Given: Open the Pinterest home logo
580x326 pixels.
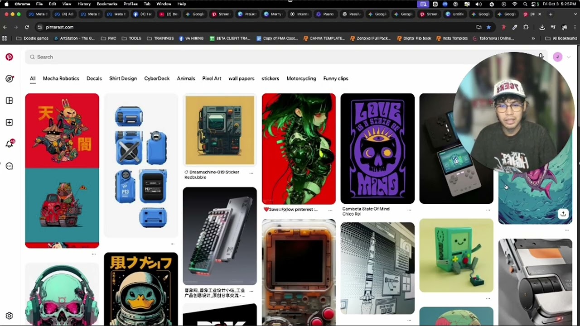Looking at the screenshot, I should coord(9,57).
